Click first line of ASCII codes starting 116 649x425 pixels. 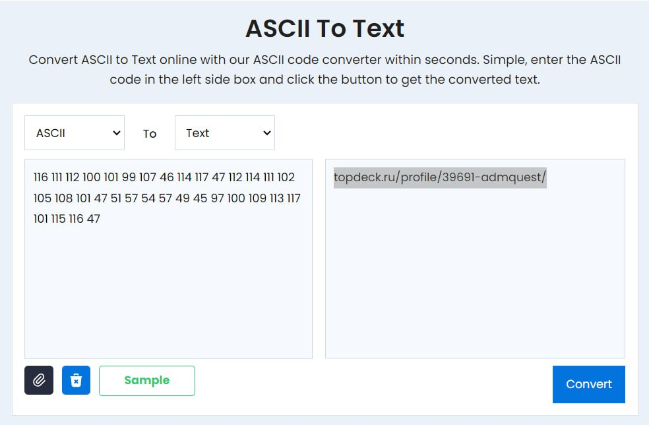tap(164, 178)
